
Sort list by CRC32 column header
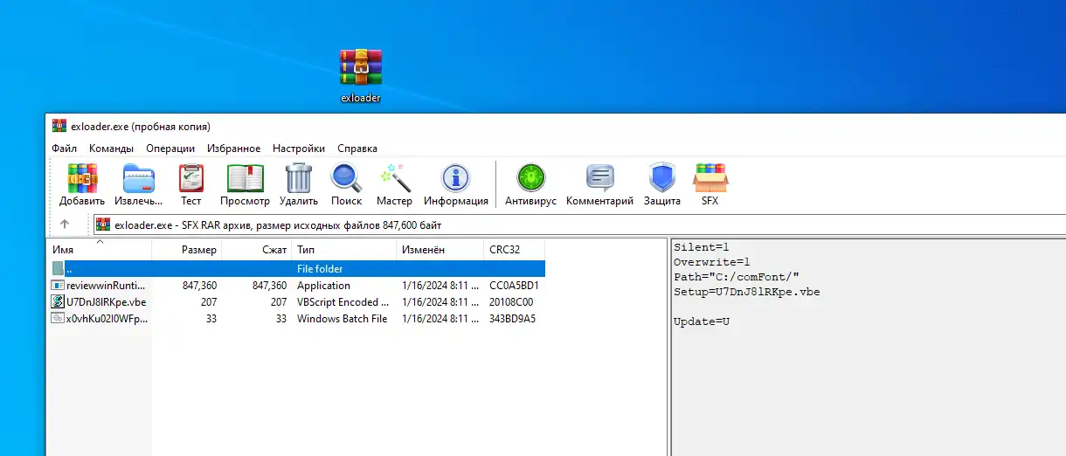515,250
